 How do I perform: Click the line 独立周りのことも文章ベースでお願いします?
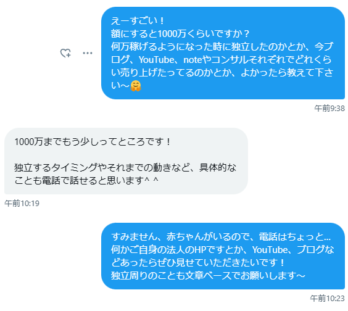(x=208, y=276)
